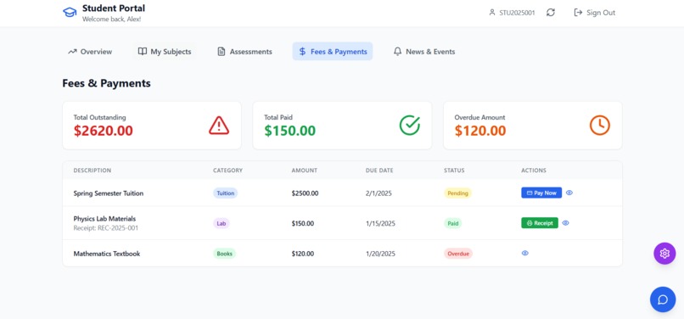Click the 2/1/2025 due date
684x319 pixels.
378,193
